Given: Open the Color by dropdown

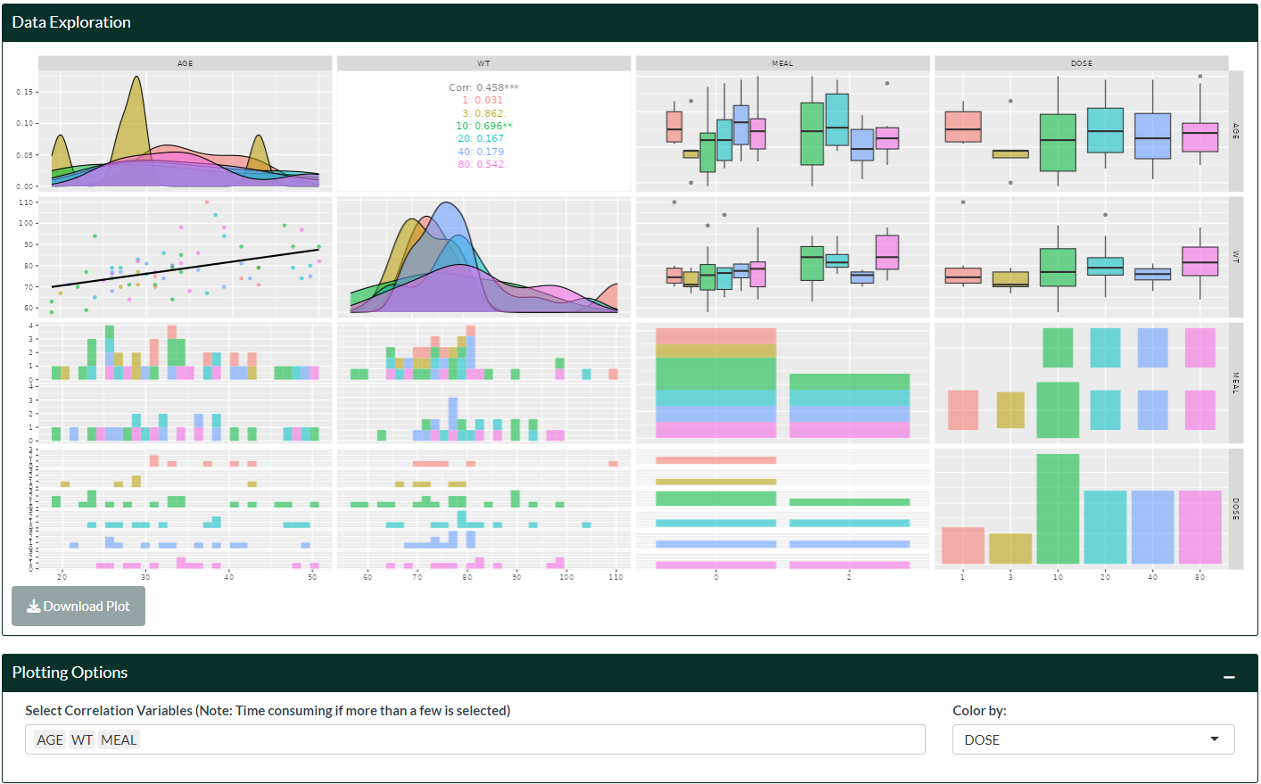Looking at the screenshot, I should click(x=1092, y=739).
